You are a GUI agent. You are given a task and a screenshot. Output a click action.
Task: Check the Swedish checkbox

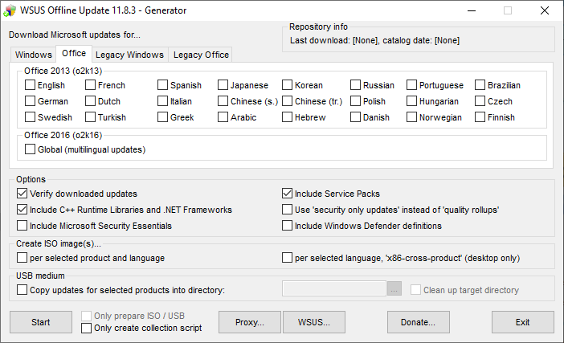(31, 117)
